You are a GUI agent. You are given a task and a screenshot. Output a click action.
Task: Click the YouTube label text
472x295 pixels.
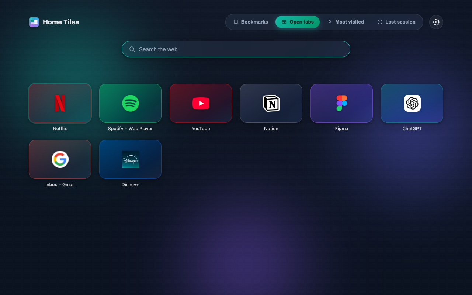[x=201, y=129]
